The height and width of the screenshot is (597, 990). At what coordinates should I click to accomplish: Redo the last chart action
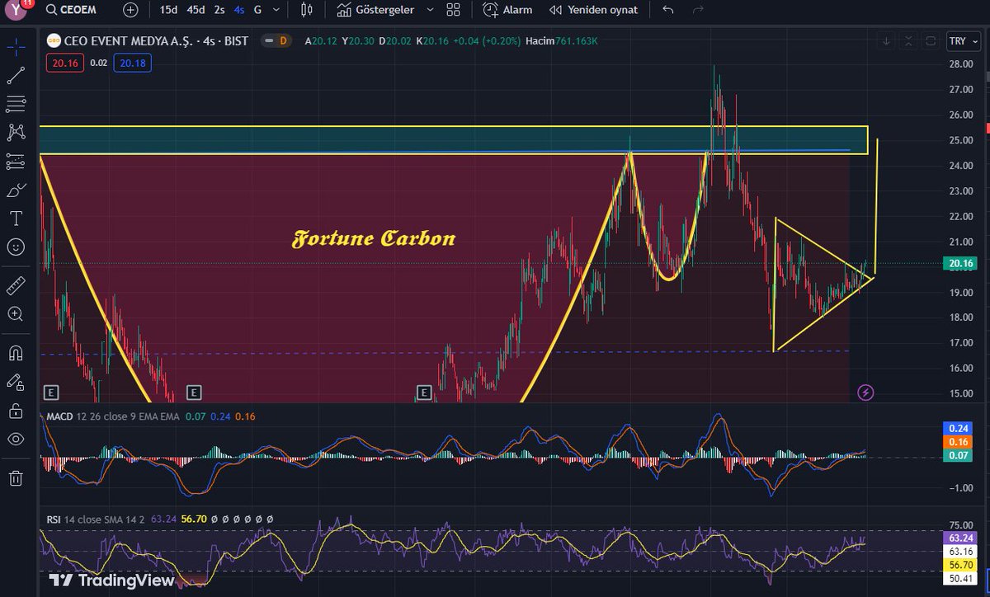pyautogui.click(x=698, y=10)
